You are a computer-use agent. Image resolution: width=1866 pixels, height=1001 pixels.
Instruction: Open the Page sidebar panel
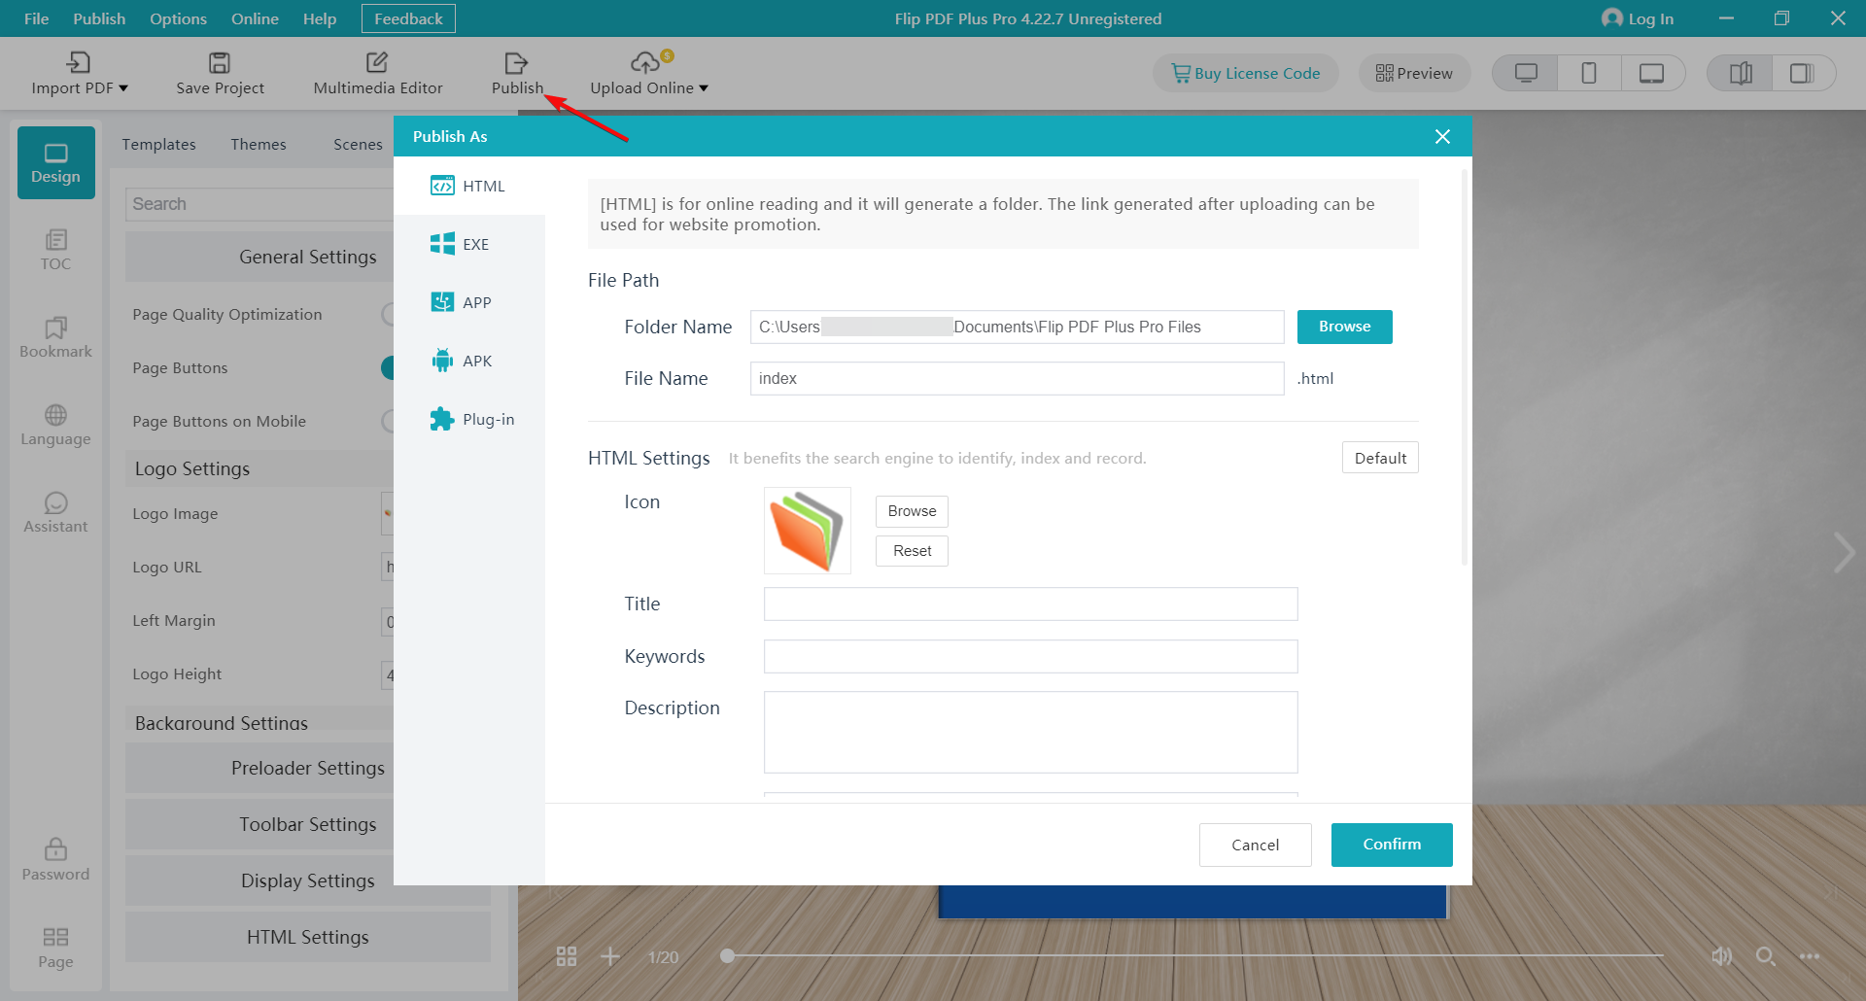pyautogui.click(x=55, y=948)
